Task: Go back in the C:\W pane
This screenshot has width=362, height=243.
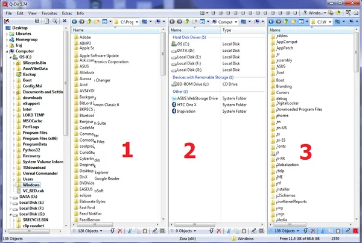Action: pos(271,22)
